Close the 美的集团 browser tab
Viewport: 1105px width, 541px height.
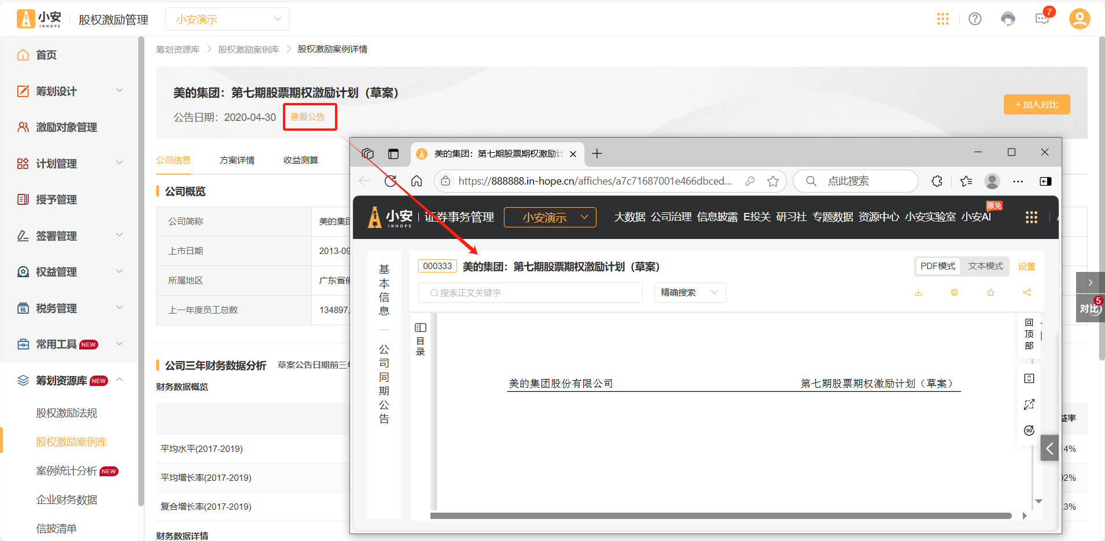573,154
